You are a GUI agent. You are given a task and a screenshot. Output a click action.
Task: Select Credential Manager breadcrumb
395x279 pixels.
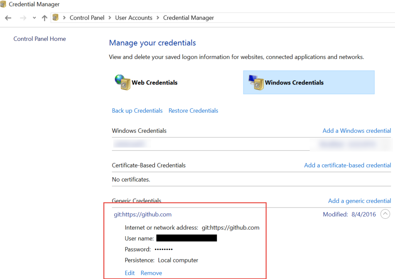tap(188, 18)
